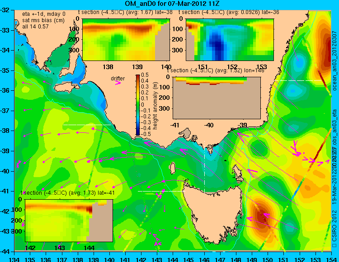Click the plot title OM_anD0 for 07-Mar-2012 11Z
Screen dimensions: 339x262
click(x=172, y=4)
